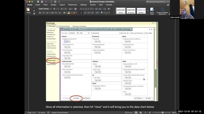Open font color dropdown arrow
Screen dimensions: 204x114
coord(76,13)
